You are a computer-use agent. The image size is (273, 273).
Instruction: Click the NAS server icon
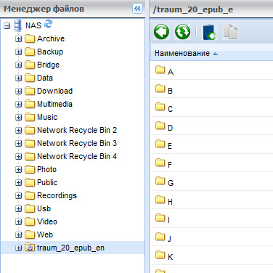17,25
